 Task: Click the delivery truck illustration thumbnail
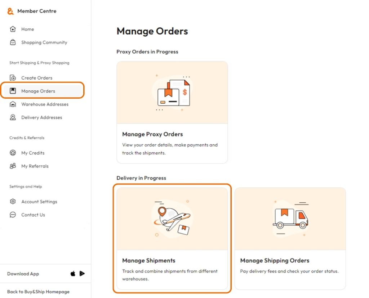pyautogui.click(x=290, y=219)
